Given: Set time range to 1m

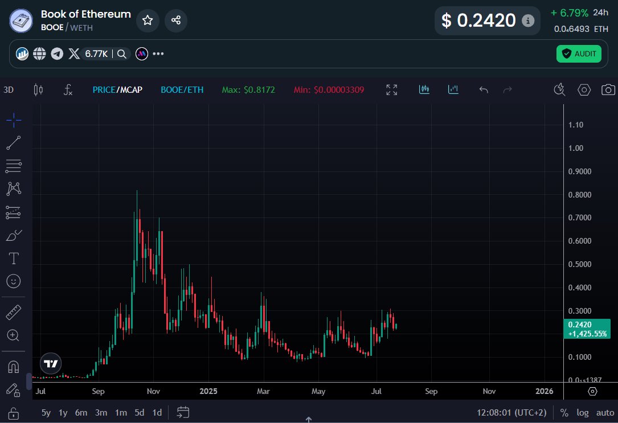Looking at the screenshot, I should (121, 412).
